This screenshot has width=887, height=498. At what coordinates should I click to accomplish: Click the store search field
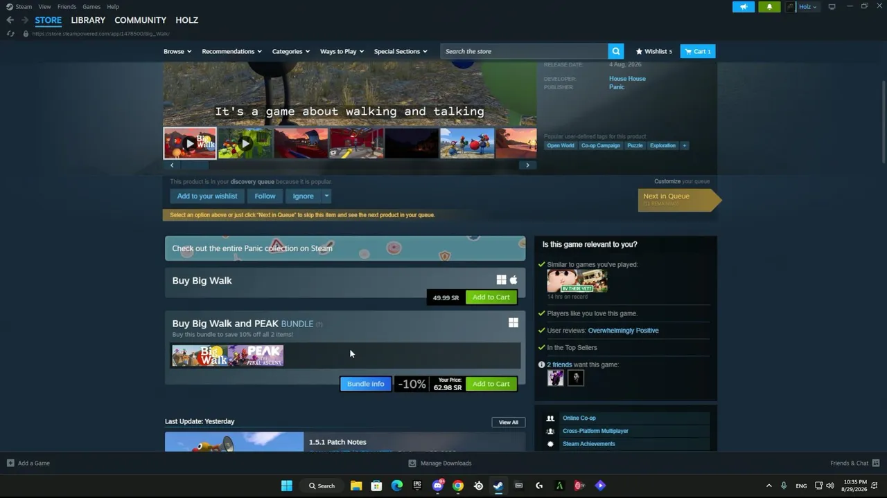pos(524,51)
